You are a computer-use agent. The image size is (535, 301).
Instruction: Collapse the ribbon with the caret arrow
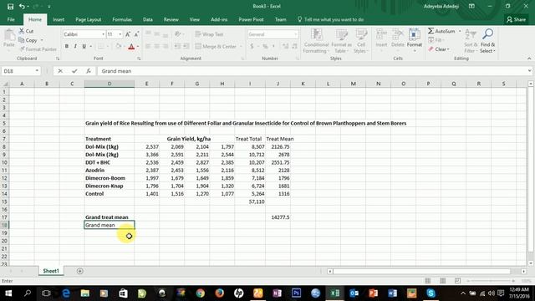529,59
